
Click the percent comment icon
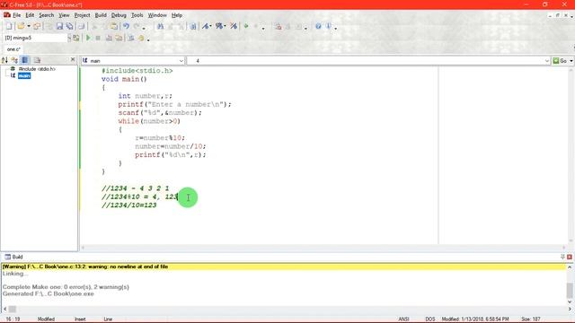pos(219,26)
